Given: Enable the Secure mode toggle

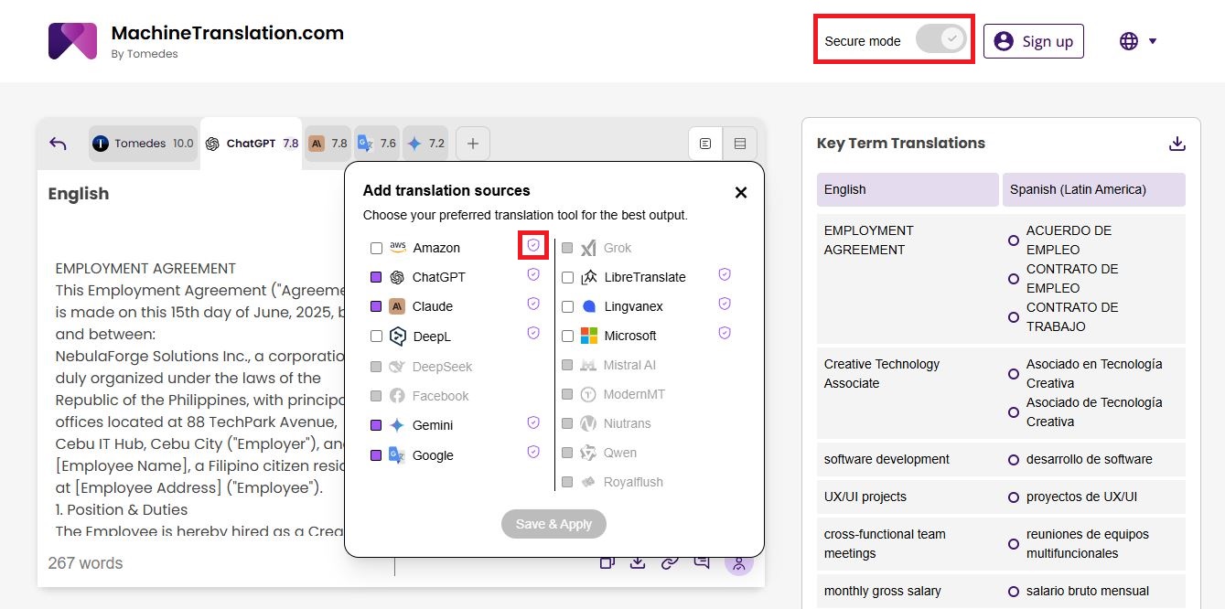Looking at the screenshot, I should coord(941,39).
